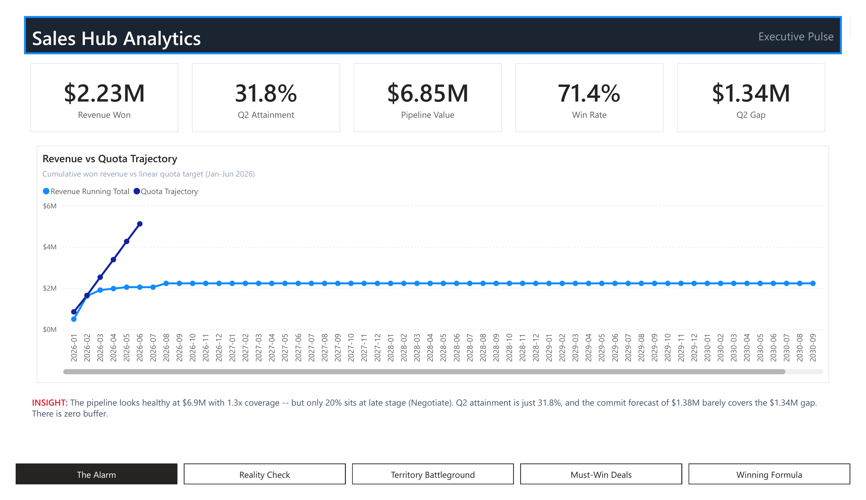Image resolution: width=866 pixels, height=500 pixels.
Task: Navigate to Winning Formula page
Action: [769, 474]
